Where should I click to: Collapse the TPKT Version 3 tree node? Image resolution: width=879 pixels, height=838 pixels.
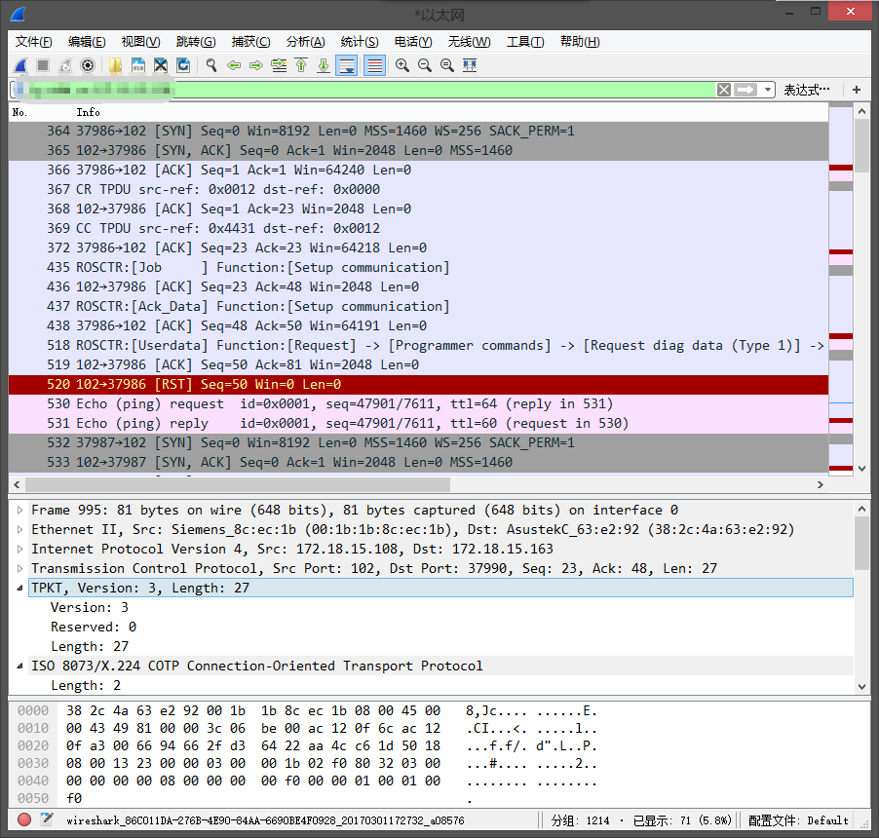tap(21, 588)
